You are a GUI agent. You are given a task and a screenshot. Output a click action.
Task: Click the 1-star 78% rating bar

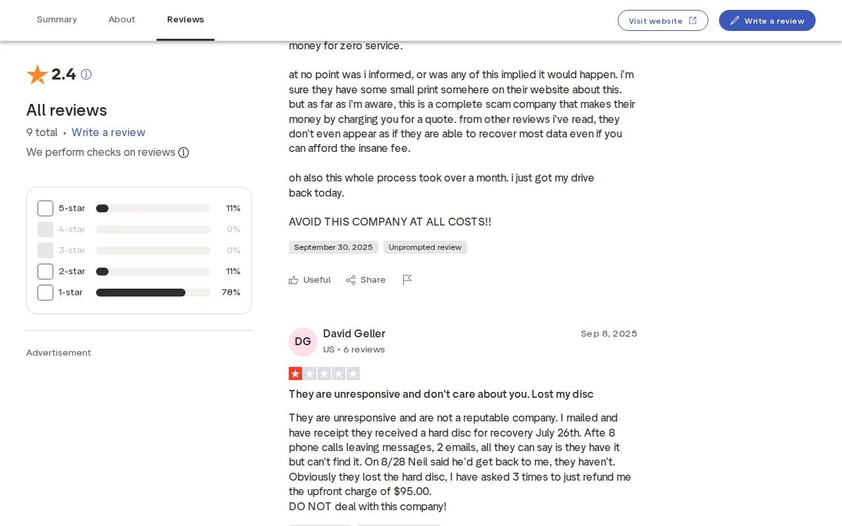pyautogui.click(x=153, y=293)
